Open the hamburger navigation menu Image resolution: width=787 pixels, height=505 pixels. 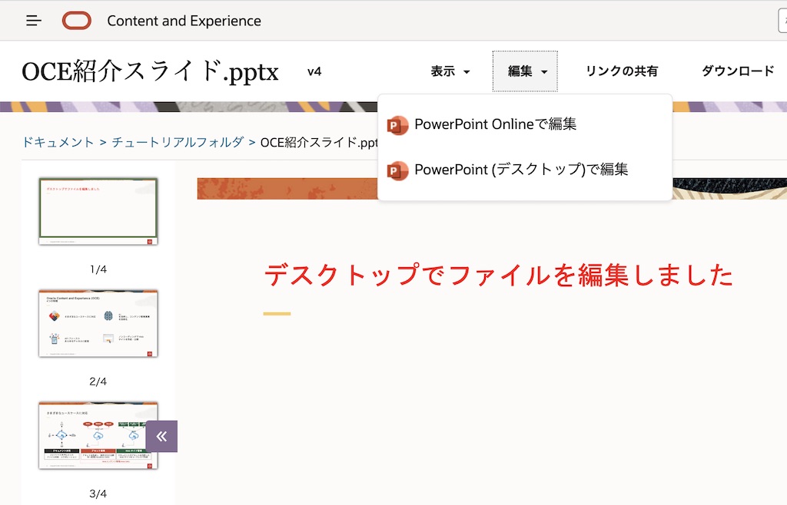34,21
